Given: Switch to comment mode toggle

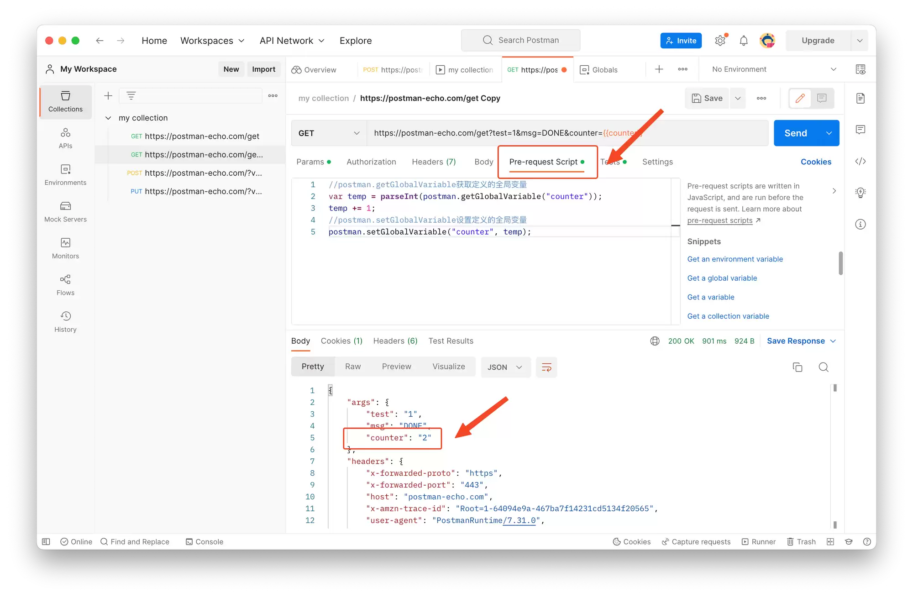Looking at the screenshot, I should pos(822,98).
